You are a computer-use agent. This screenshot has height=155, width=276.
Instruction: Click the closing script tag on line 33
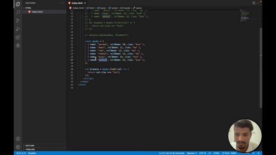click(x=88, y=78)
